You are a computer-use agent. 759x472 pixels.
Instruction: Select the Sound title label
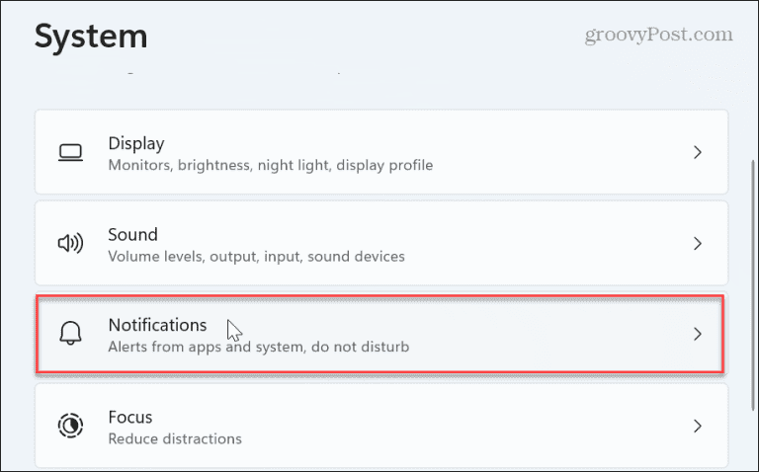133,235
